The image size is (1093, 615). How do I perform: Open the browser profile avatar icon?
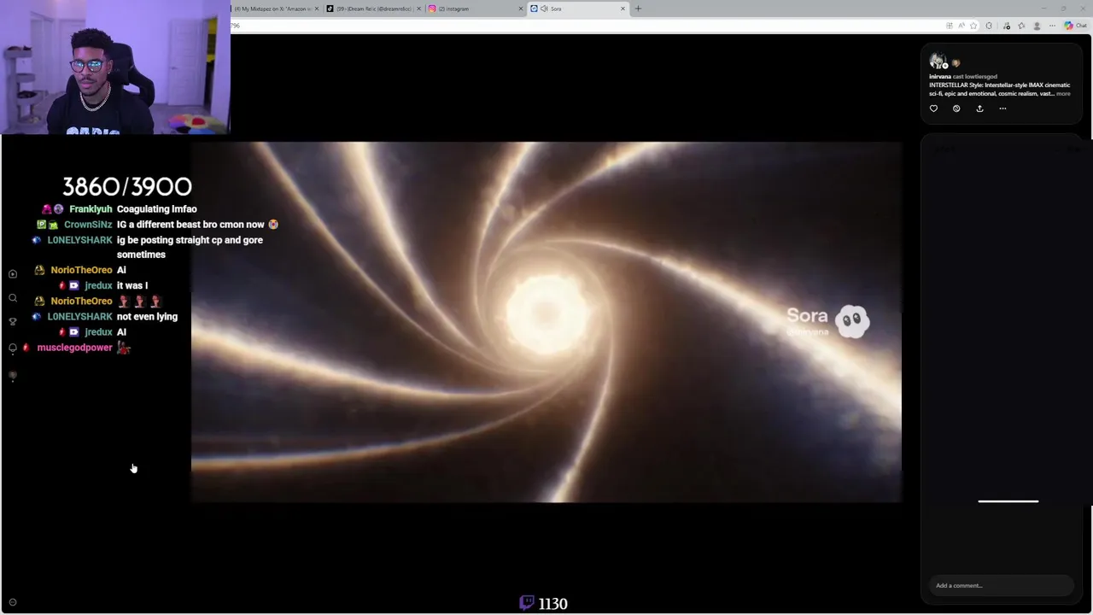(1037, 26)
